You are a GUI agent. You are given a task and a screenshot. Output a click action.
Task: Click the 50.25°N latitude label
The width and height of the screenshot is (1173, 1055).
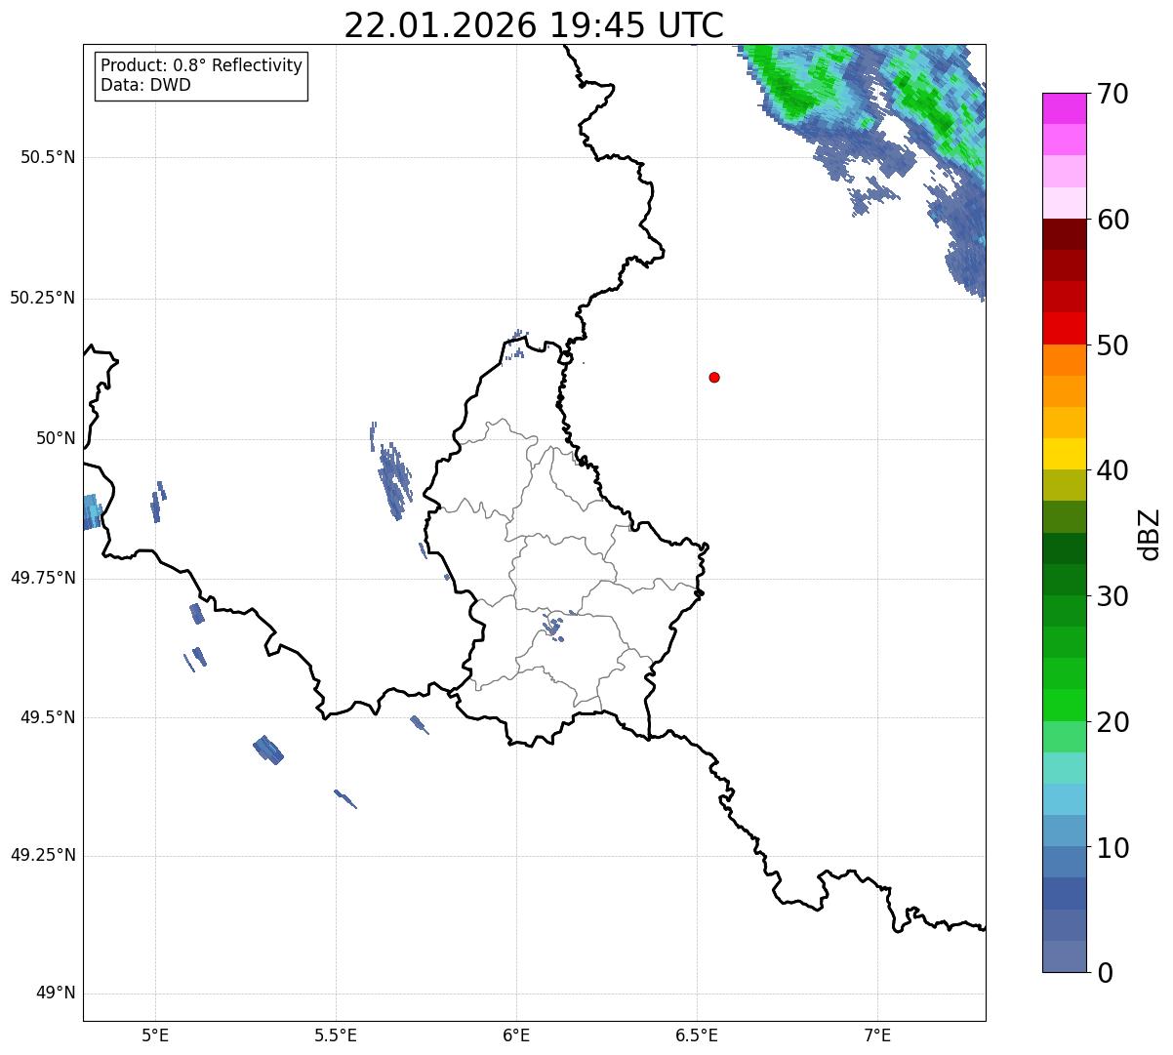click(42, 298)
